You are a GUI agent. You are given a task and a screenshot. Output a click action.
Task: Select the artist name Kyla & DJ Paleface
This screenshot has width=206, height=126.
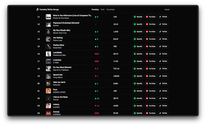[x=61, y=70]
